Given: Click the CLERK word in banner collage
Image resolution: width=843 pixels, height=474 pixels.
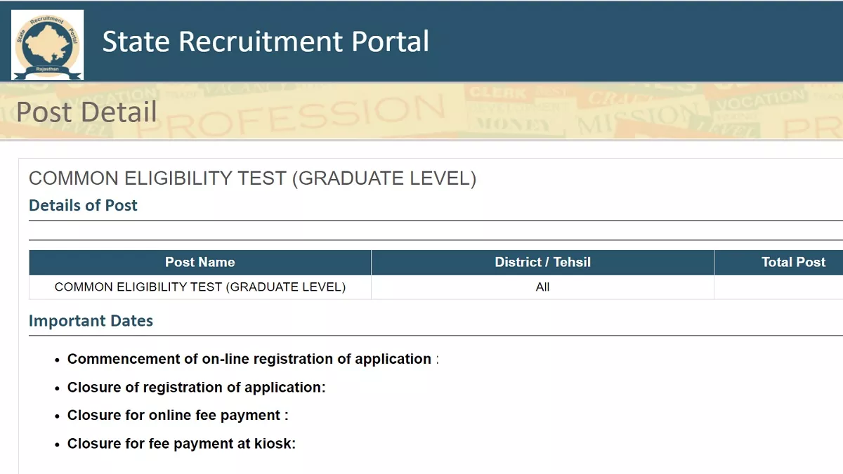Looking at the screenshot, I should tap(497, 93).
